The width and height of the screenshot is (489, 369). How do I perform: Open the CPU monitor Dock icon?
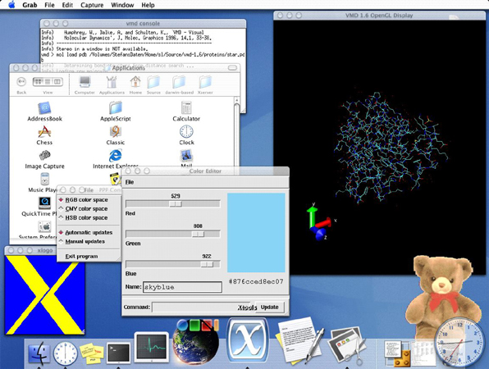(x=152, y=348)
